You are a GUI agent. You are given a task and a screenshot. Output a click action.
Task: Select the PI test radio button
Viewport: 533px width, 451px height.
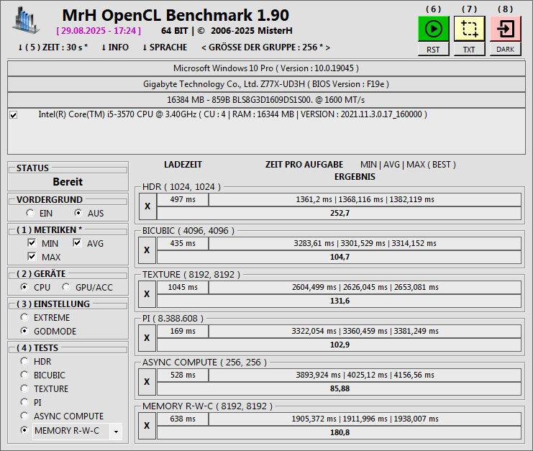pos(24,402)
